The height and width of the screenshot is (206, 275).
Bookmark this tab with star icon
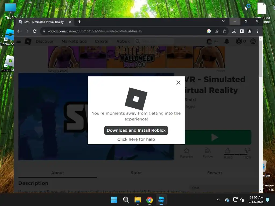[x=224, y=31]
